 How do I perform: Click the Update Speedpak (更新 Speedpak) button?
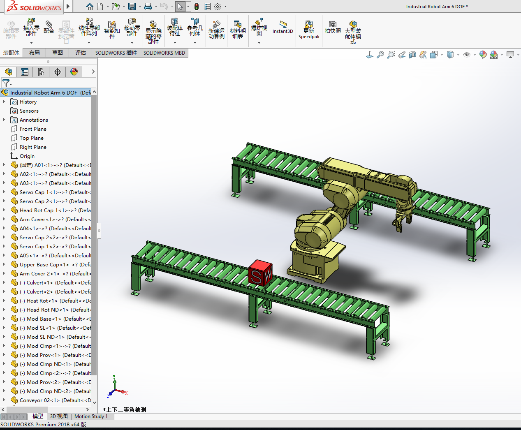click(x=309, y=30)
